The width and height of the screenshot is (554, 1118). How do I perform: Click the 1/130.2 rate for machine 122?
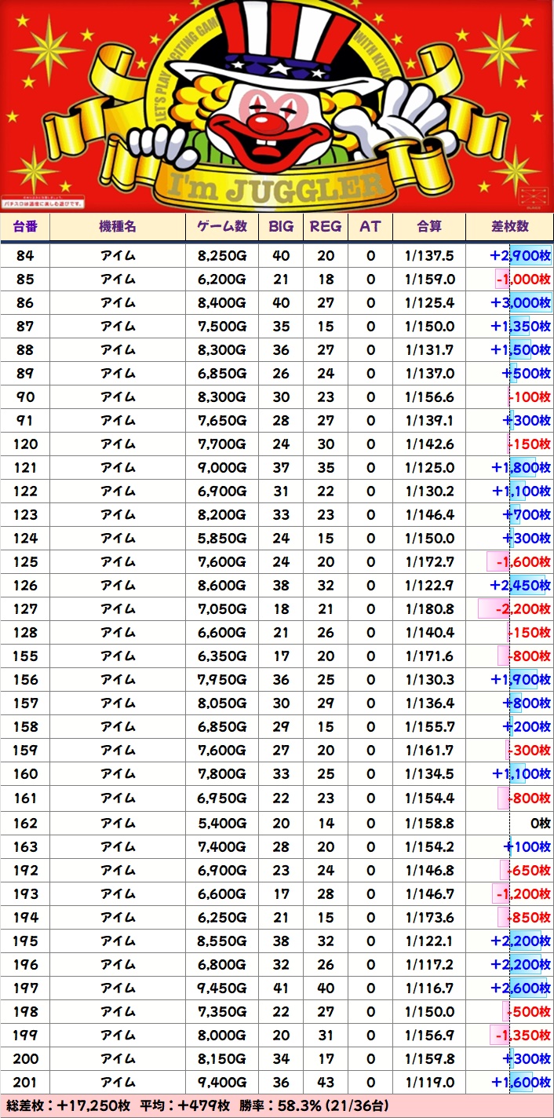[429, 491]
